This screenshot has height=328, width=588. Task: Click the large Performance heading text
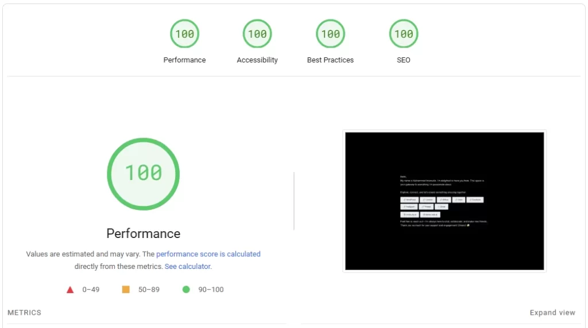[x=143, y=233]
